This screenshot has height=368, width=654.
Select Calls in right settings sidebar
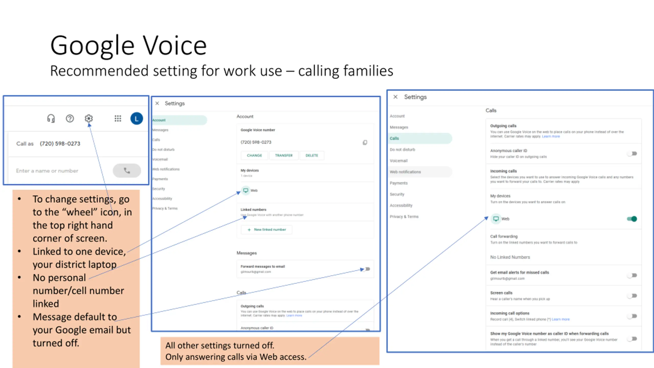point(394,138)
